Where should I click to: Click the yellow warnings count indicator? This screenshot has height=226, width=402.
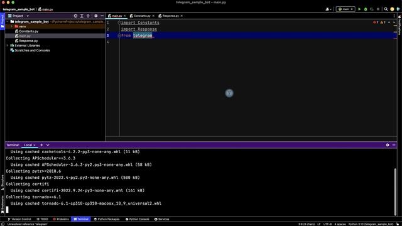[x=383, y=23]
